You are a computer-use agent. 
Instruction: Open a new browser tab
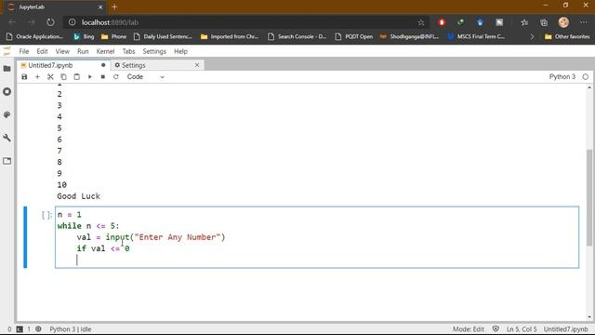pyautogui.click(x=114, y=7)
